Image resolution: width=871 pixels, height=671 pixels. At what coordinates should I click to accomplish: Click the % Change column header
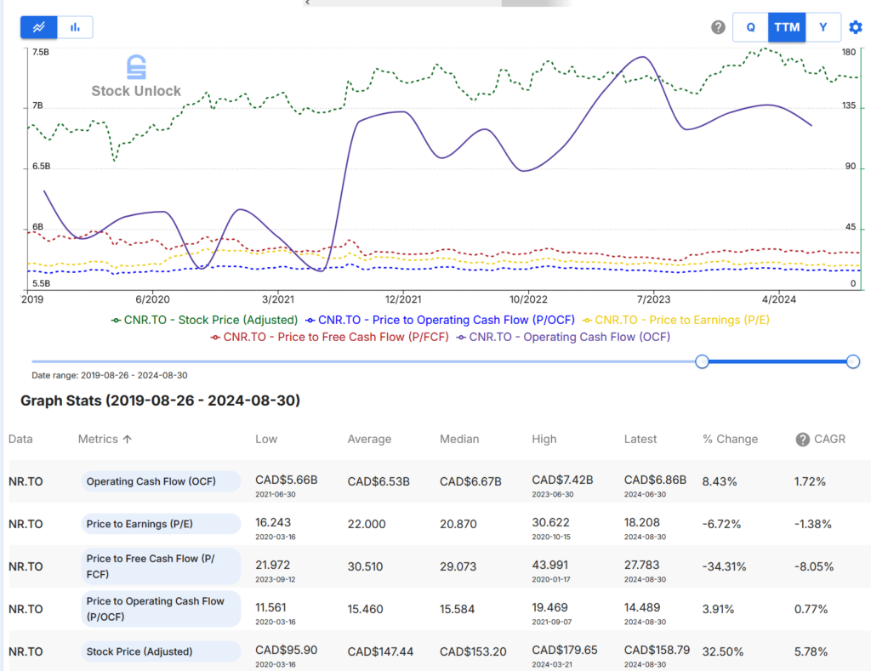pyautogui.click(x=730, y=439)
